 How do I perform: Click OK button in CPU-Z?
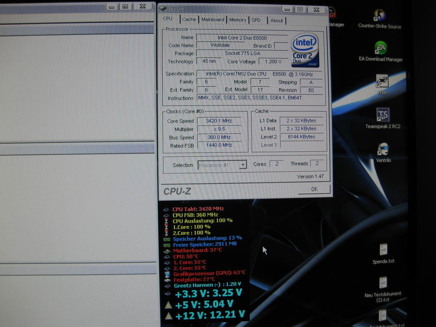[314, 189]
